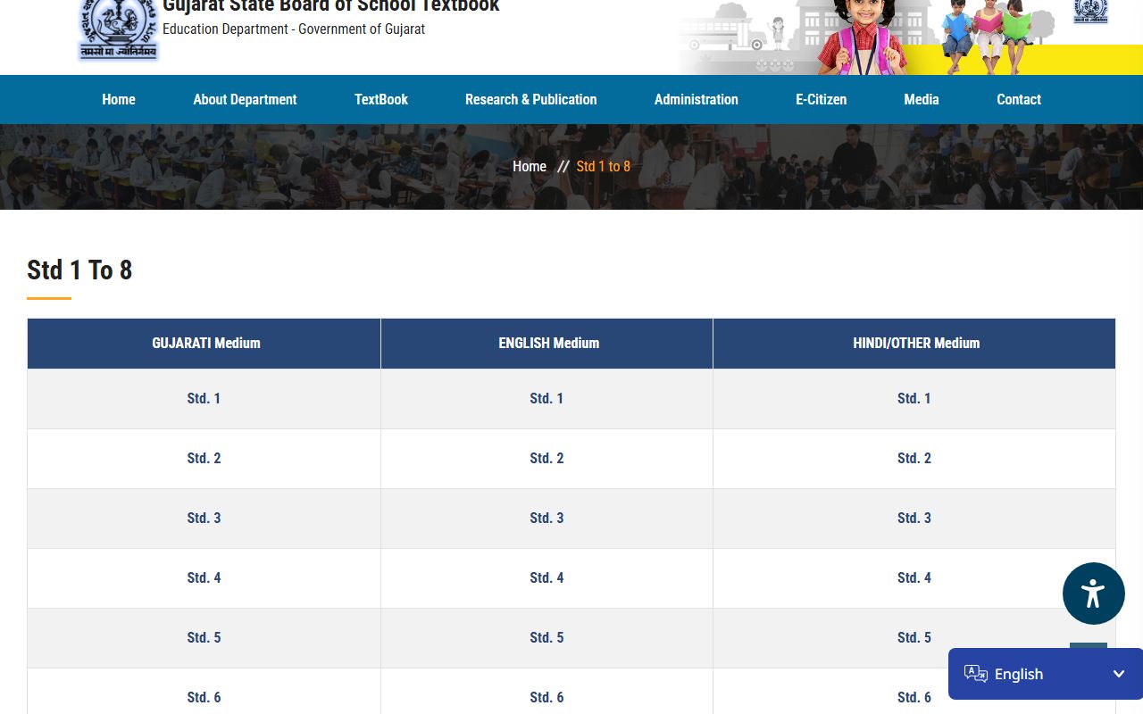Image resolution: width=1143 pixels, height=714 pixels.
Task: Open Std. 4 under Hindi/Other Medium
Action: coord(914,577)
